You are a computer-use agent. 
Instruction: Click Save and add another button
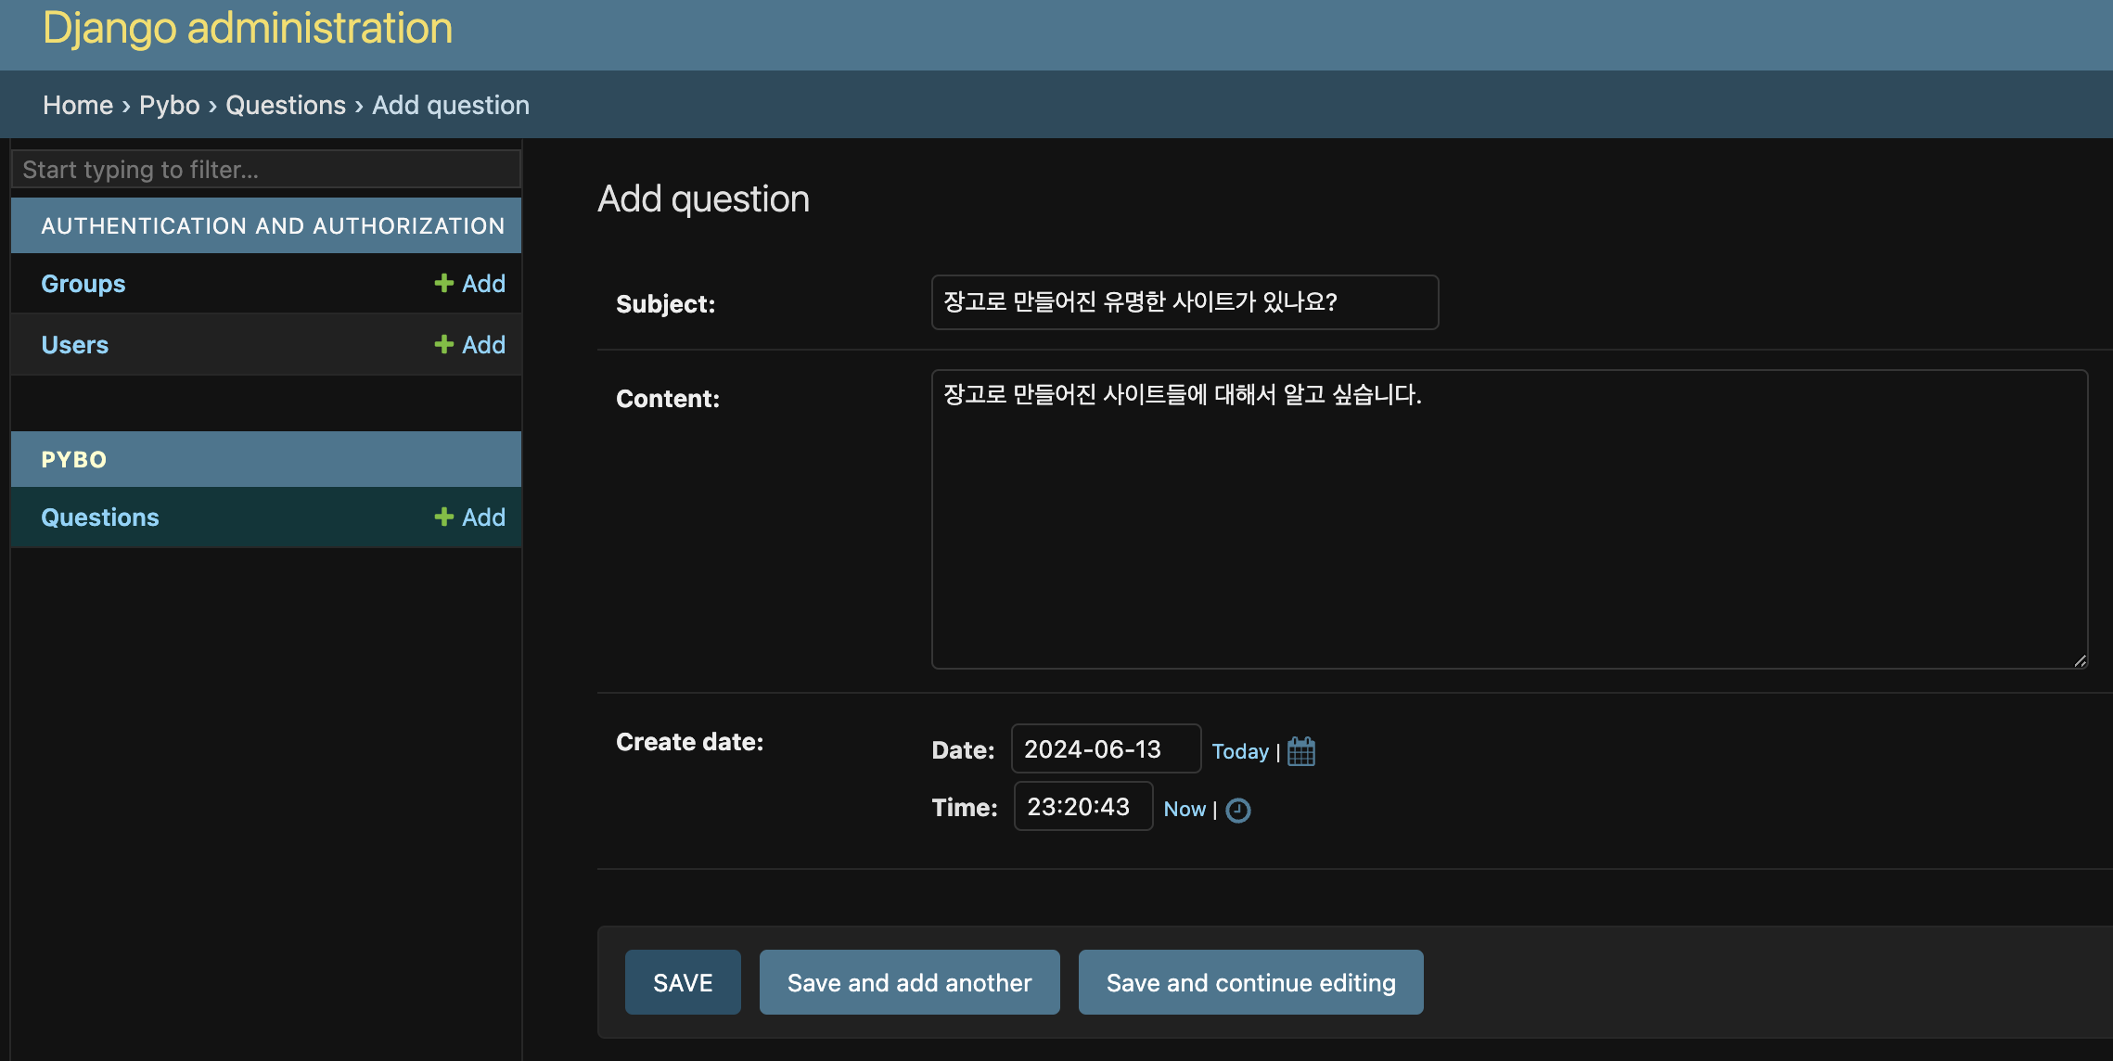coord(909,982)
